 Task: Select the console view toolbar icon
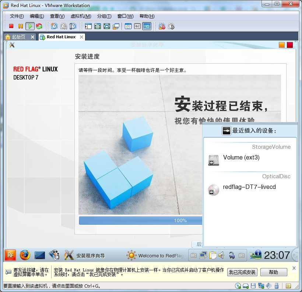(147, 26)
